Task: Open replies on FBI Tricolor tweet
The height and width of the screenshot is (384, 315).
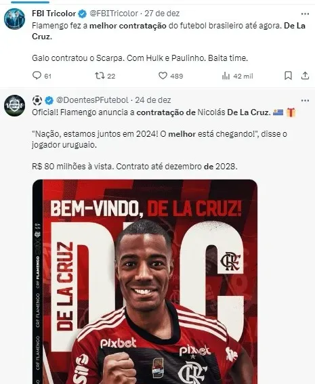Action: tap(41, 76)
